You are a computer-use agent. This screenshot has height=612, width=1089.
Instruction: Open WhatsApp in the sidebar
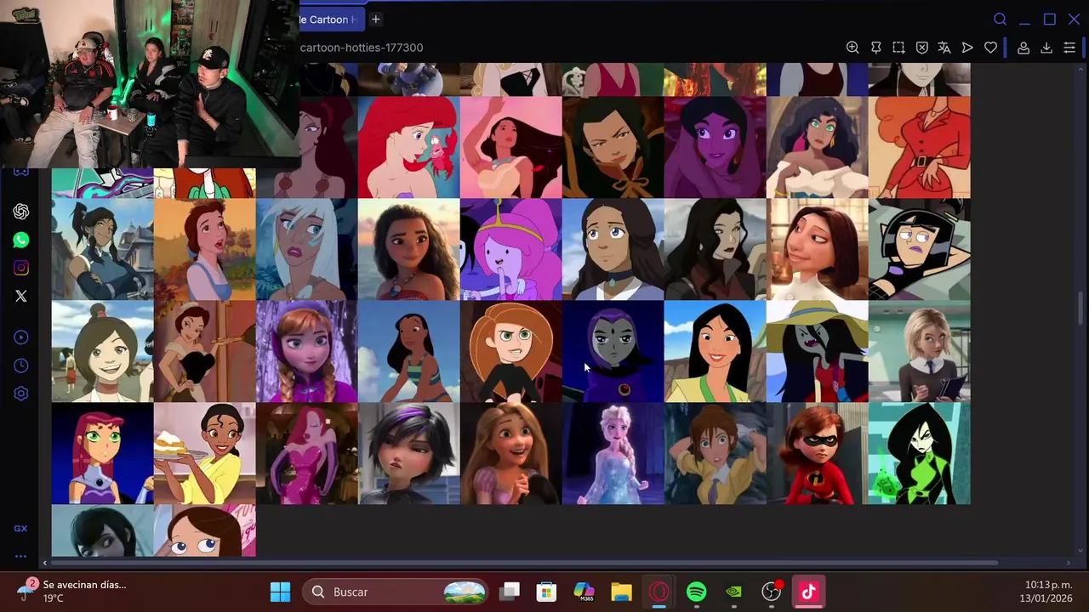21,240
